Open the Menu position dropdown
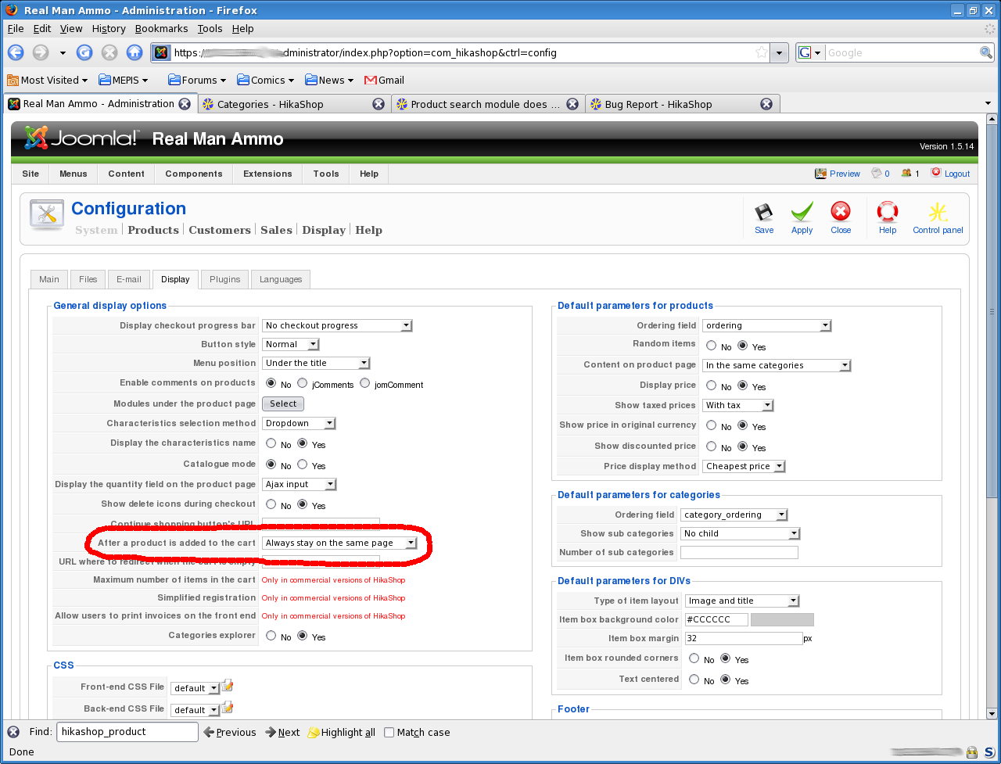The image size is (1001, 764). click(x=316, y=363)
